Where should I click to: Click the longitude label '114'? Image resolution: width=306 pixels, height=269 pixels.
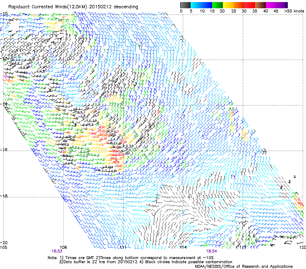(x=183, y=247)
